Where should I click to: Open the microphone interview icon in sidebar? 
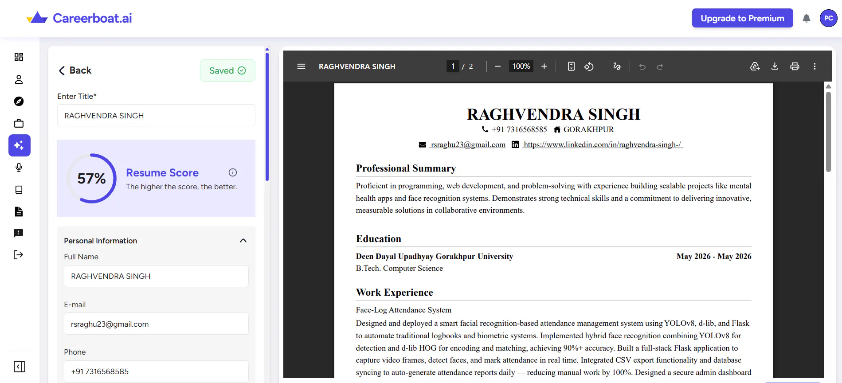coord(19,168)
